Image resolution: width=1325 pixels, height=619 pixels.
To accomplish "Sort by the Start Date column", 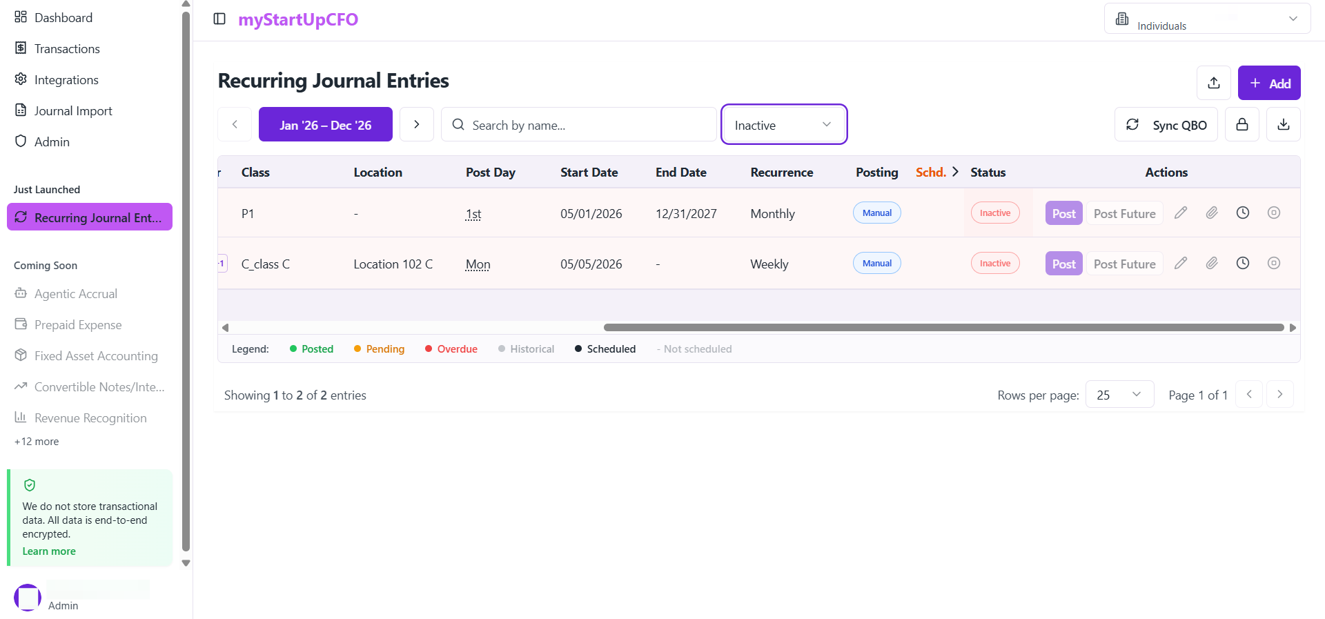I will pyautogui.click(x=589, y=173).
